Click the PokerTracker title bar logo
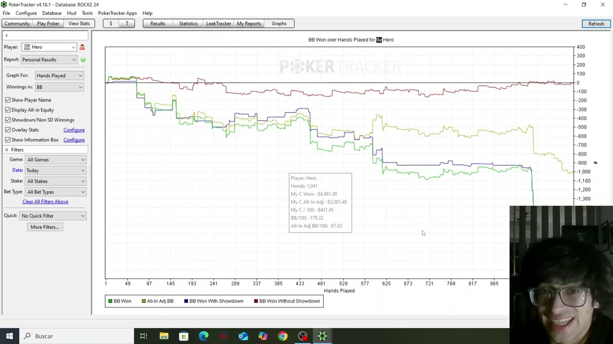 (4, 4)
